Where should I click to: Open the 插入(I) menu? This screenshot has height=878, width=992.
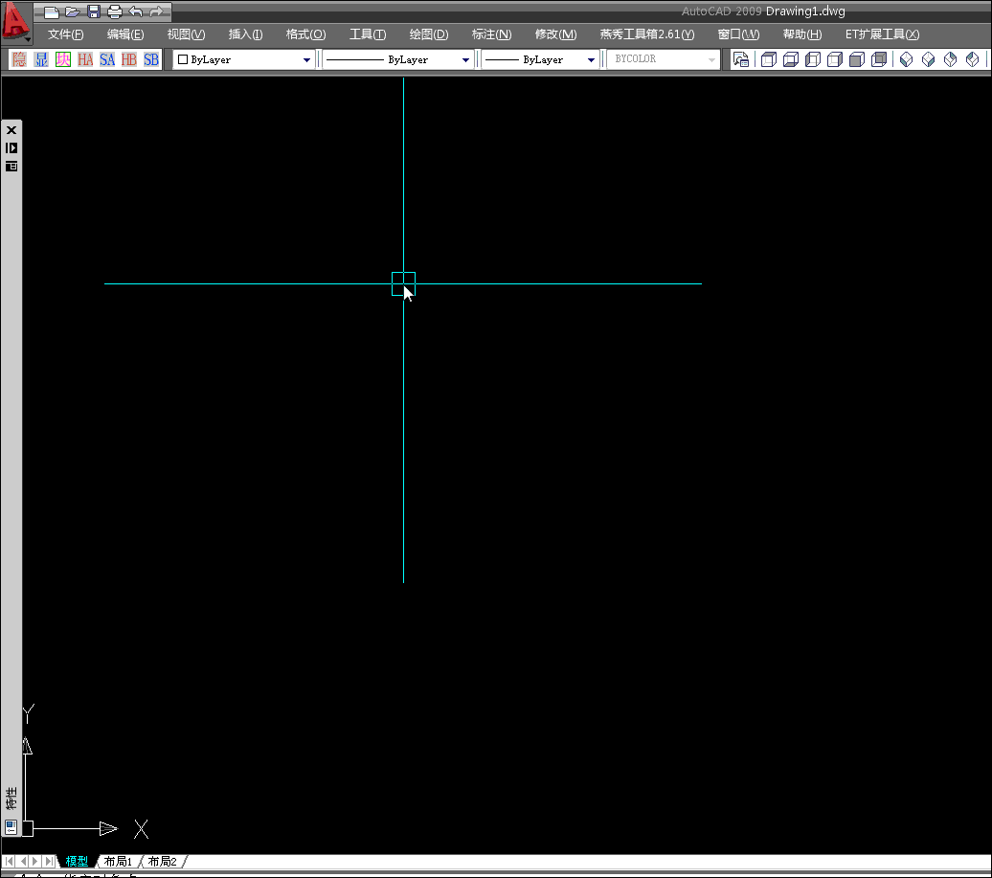pyautogui.click(x=245, y=34)
